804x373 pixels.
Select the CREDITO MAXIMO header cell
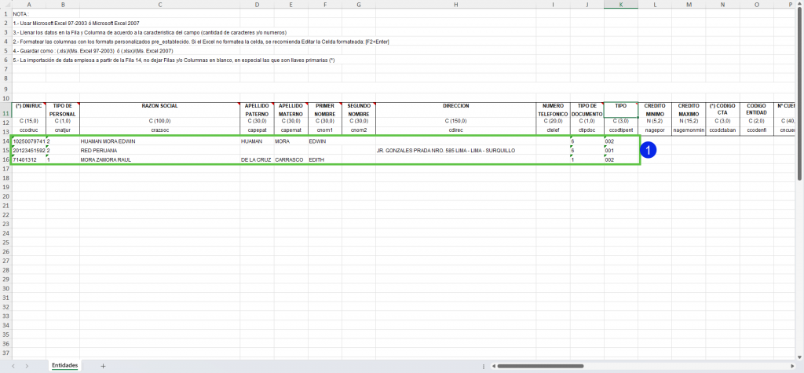pyautogui.click(x=689, y=110)
